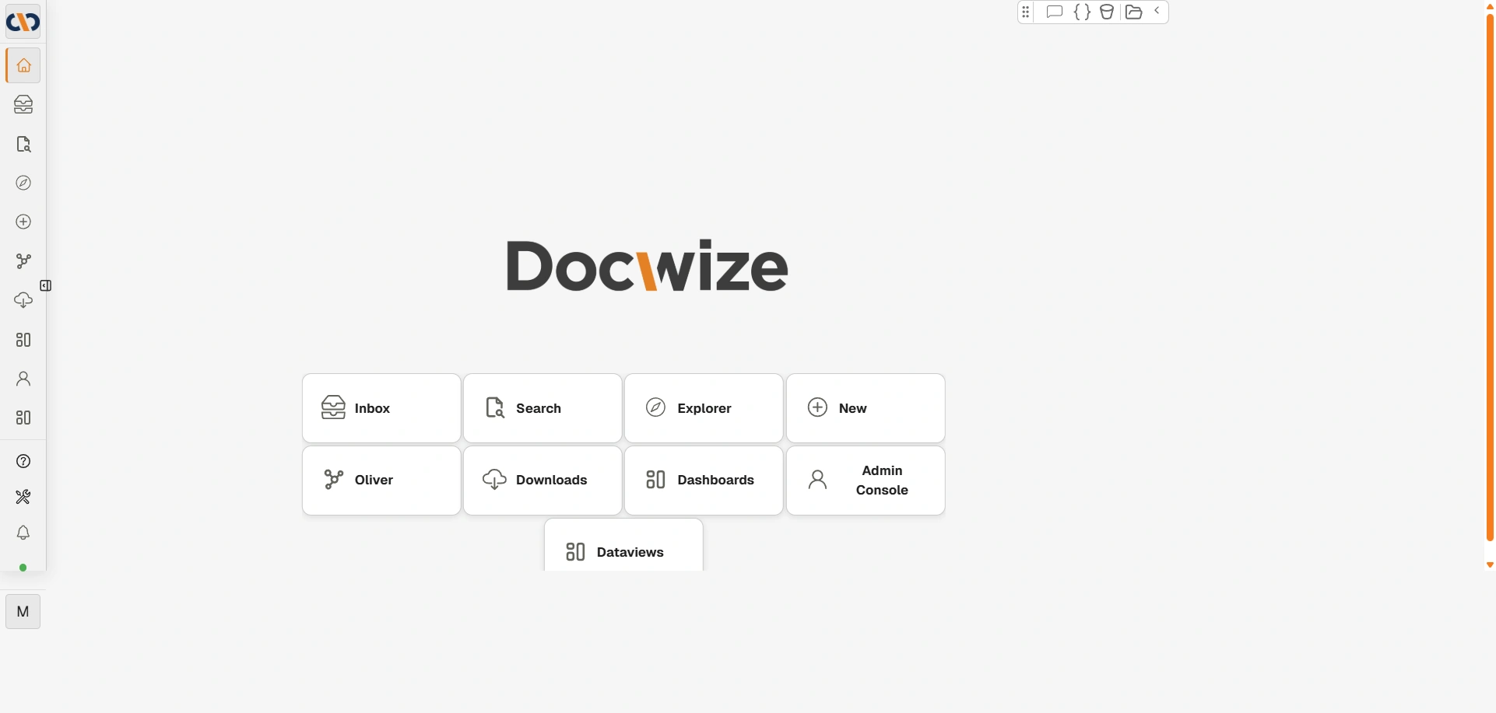The width and height of the screenshot is (1496, 713).
Task: Click the scrollbar down arrow
Action: point(1491,565)
